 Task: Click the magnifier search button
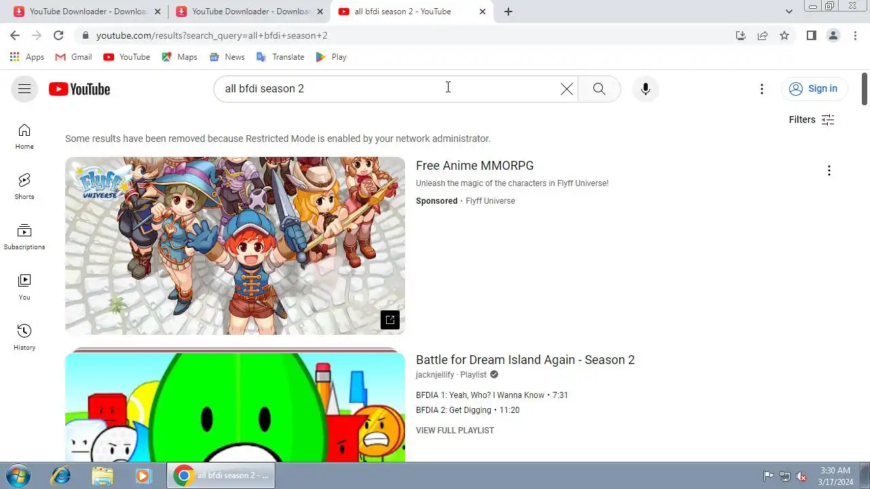(x=599, y=89)
